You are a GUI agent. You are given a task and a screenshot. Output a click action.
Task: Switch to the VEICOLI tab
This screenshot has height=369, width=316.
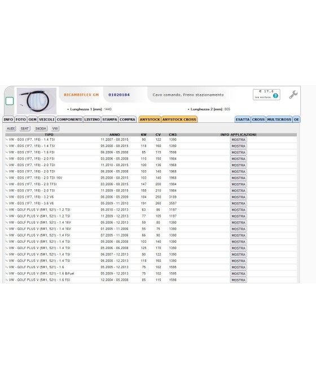pyautogui.click(x=47, y=119)
